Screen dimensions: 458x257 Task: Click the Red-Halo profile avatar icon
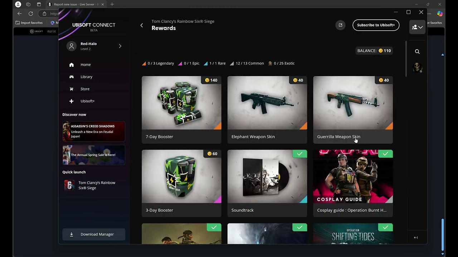point(72,46)
